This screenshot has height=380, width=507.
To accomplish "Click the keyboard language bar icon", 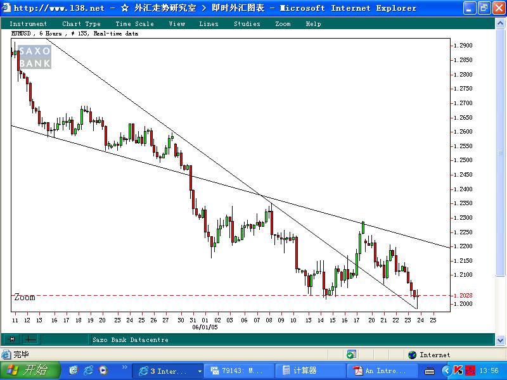I will pyautogui.click(x=430, y=371).
